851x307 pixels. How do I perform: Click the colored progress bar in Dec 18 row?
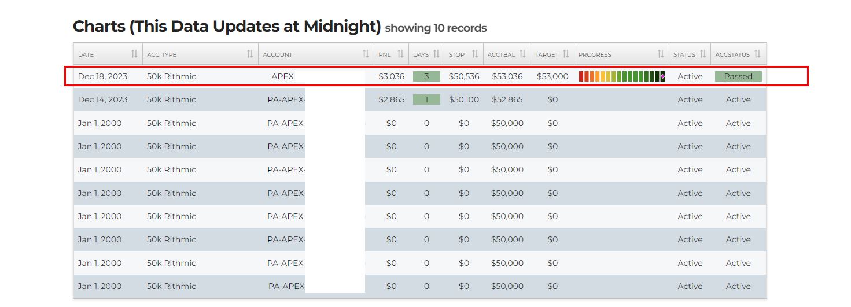(x=622, y=76)
